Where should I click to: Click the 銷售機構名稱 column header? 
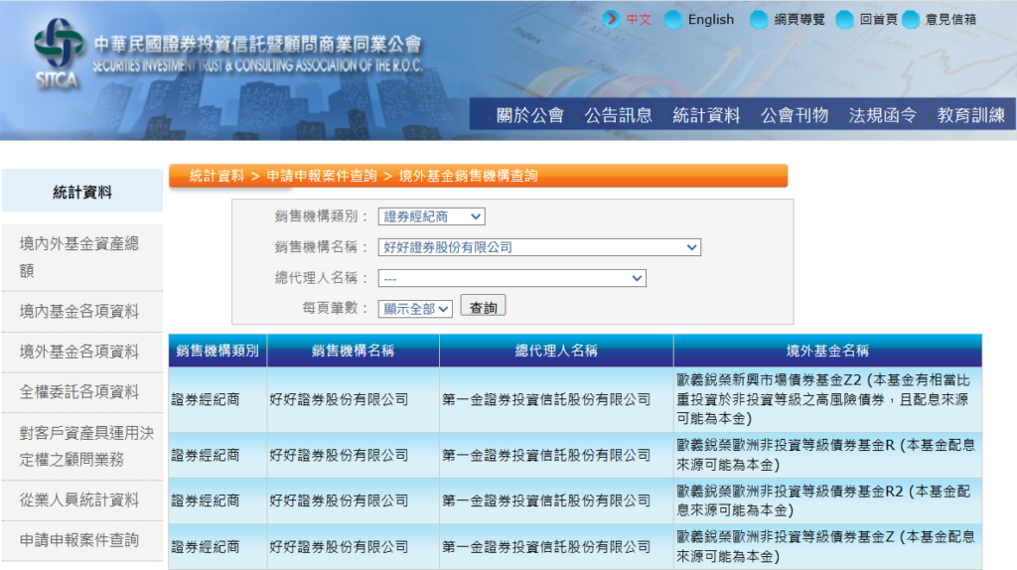353,351
